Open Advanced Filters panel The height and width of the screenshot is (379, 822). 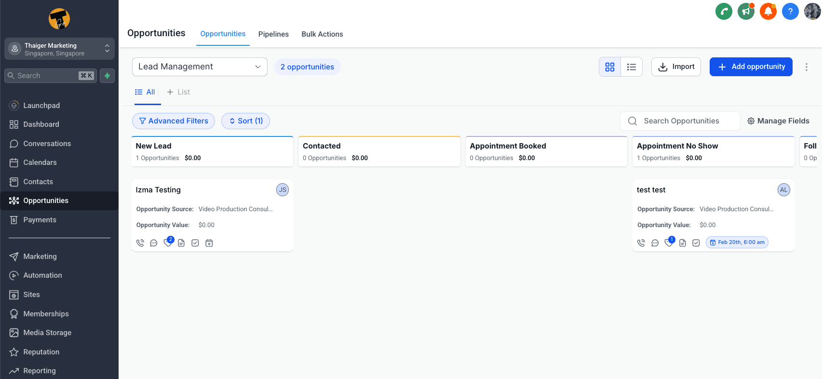coord(174,121)
